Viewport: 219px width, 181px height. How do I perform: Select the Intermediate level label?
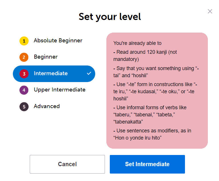(51, 73)
